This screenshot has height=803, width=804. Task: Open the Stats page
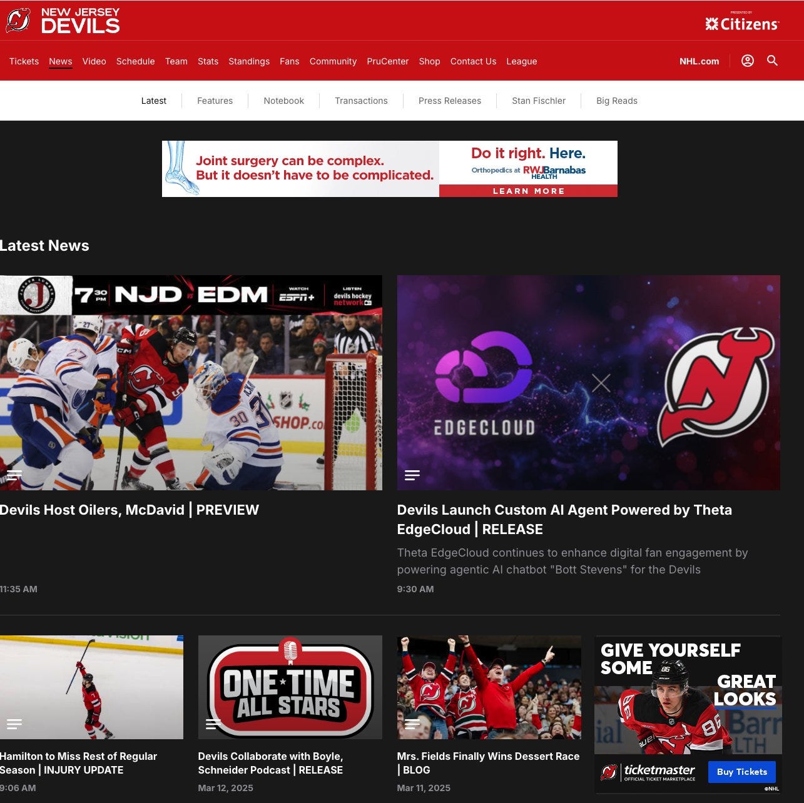click(x=208, y=61)
